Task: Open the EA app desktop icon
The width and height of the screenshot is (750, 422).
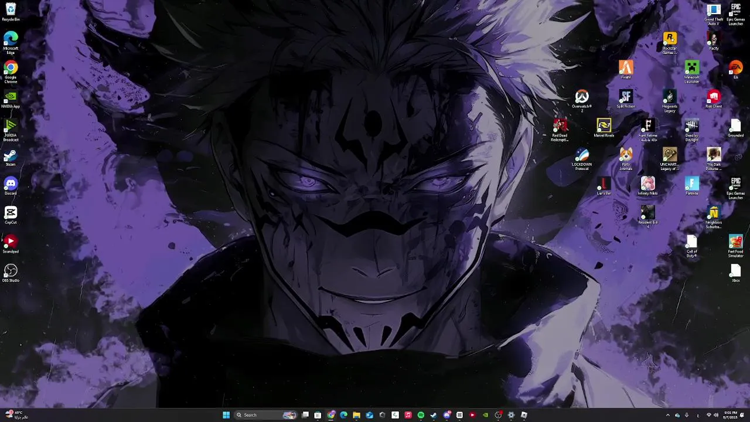Action: [x=736, y=70]
